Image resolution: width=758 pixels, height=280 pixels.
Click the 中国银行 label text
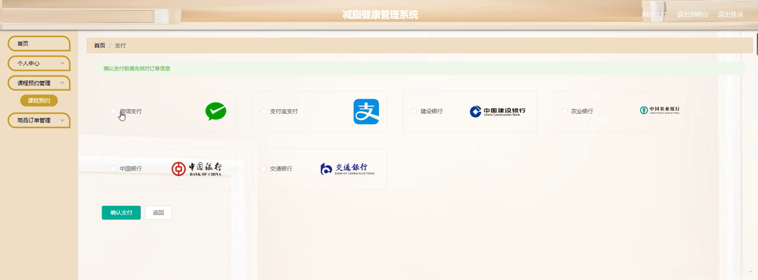click(x=131, y=169)
